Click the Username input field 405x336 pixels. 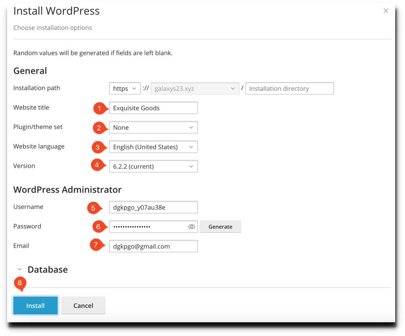coord(153,207)
